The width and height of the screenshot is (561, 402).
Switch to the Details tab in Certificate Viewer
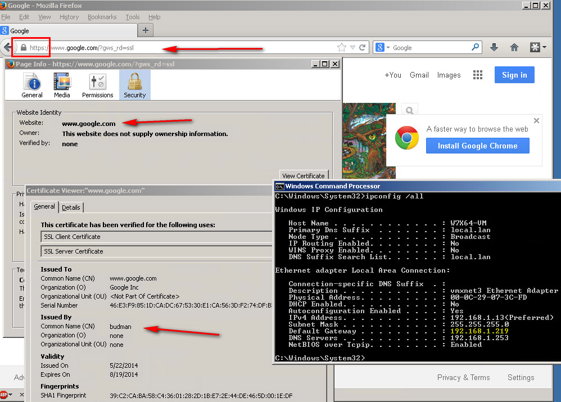point(71,207)
